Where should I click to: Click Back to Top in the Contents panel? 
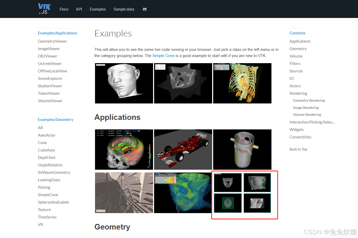[298, 149]
